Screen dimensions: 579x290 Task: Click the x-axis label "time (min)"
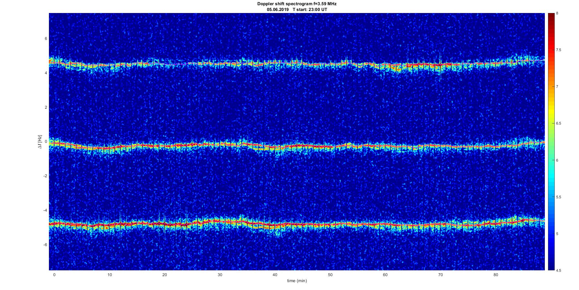point(297,281)
